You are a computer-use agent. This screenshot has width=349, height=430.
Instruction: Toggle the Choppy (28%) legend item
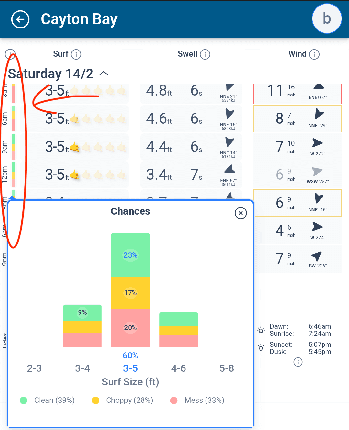[122, 400]
